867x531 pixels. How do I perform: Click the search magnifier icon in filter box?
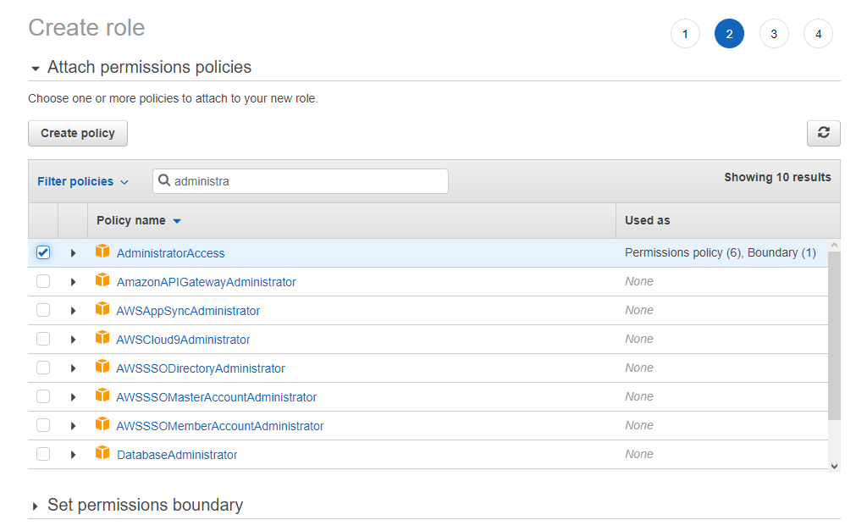coord(164,180)
